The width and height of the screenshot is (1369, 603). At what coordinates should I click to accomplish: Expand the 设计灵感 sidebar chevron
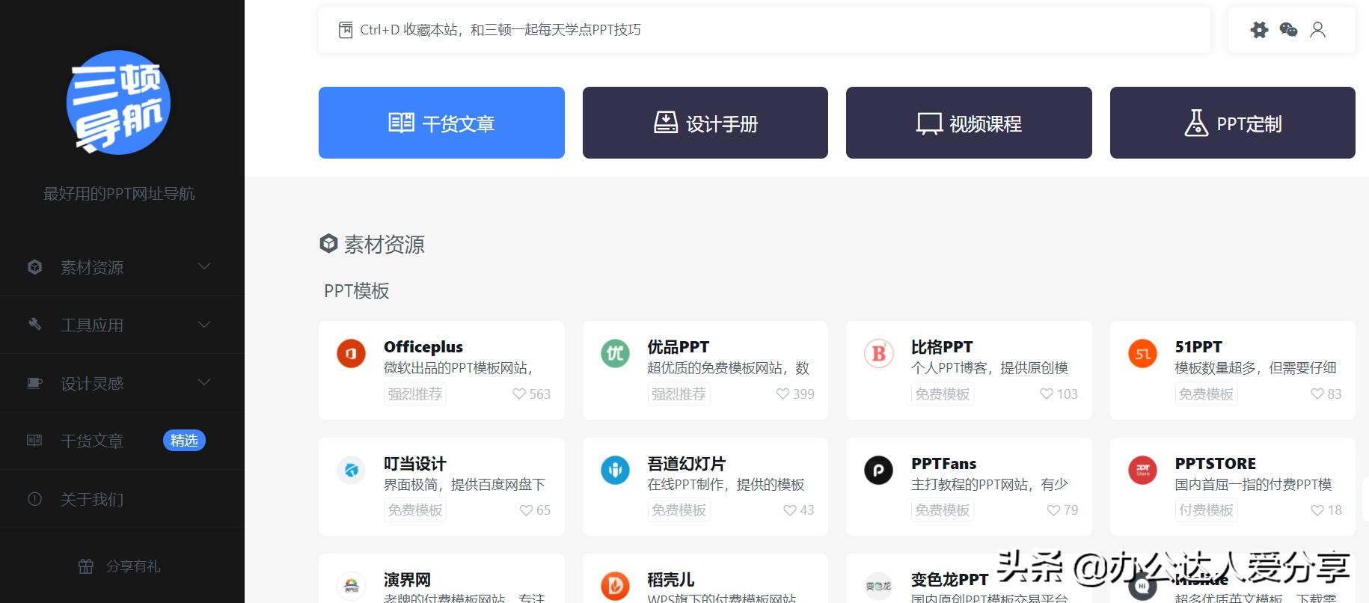(203, 382)
